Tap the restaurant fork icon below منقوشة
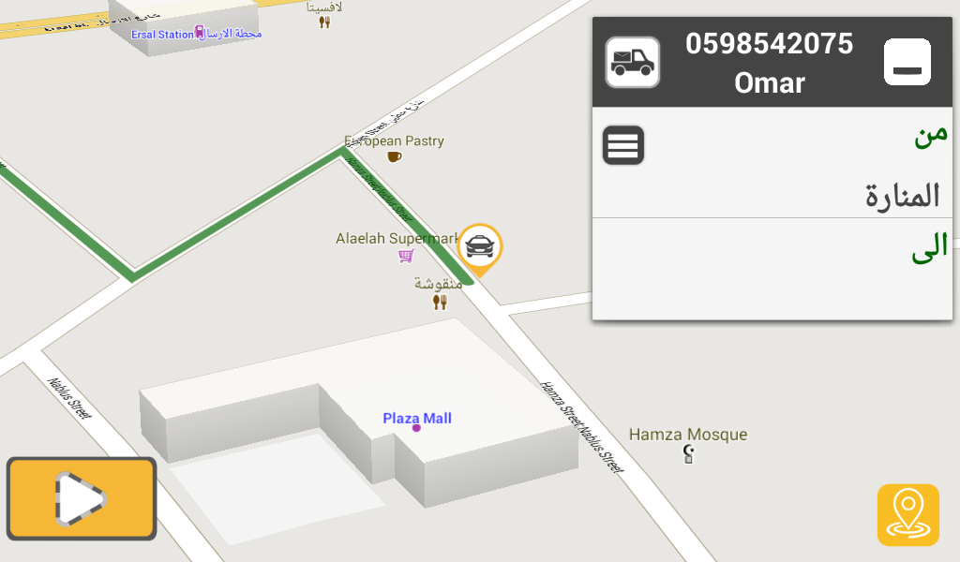960x562 pixels. [x=440, y=303]
